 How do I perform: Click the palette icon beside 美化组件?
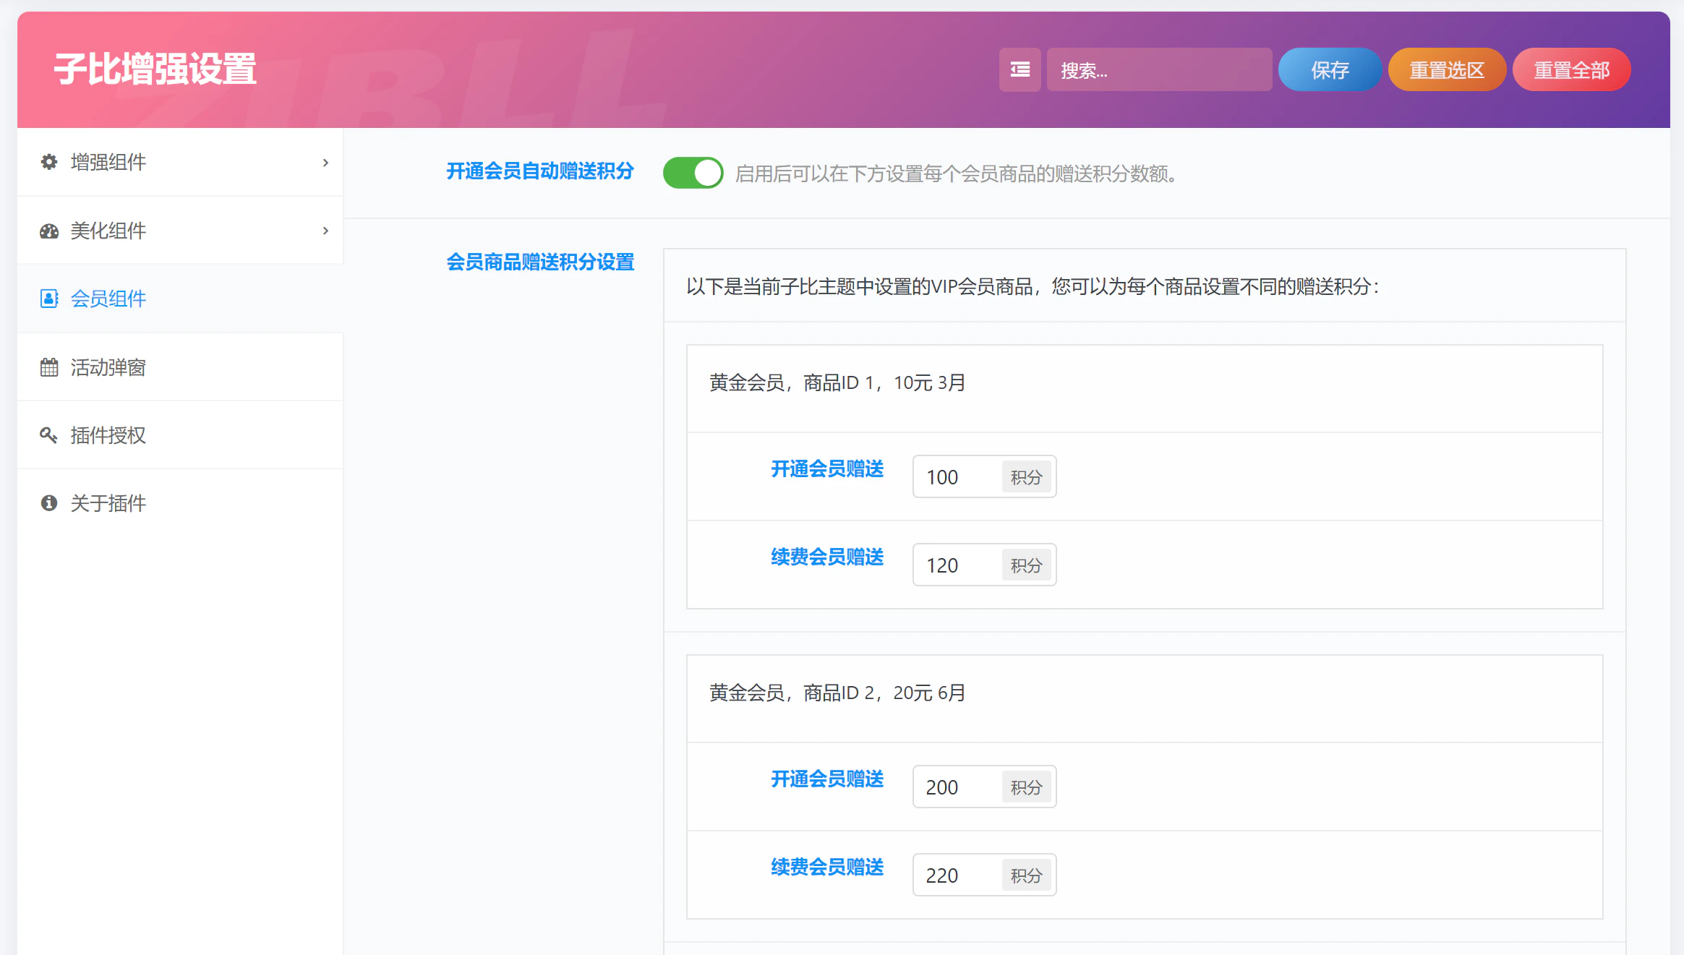point(48,231)
